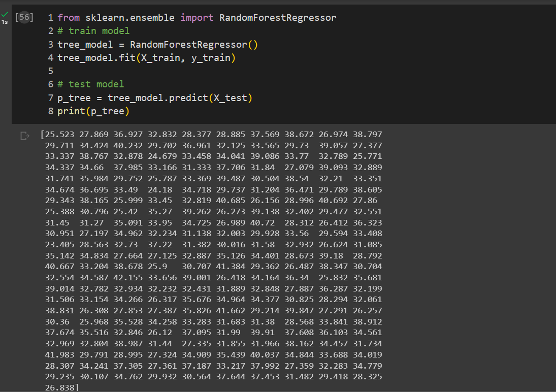
Task: Click the y_train argument on line 4
Action: coord(211,58)
